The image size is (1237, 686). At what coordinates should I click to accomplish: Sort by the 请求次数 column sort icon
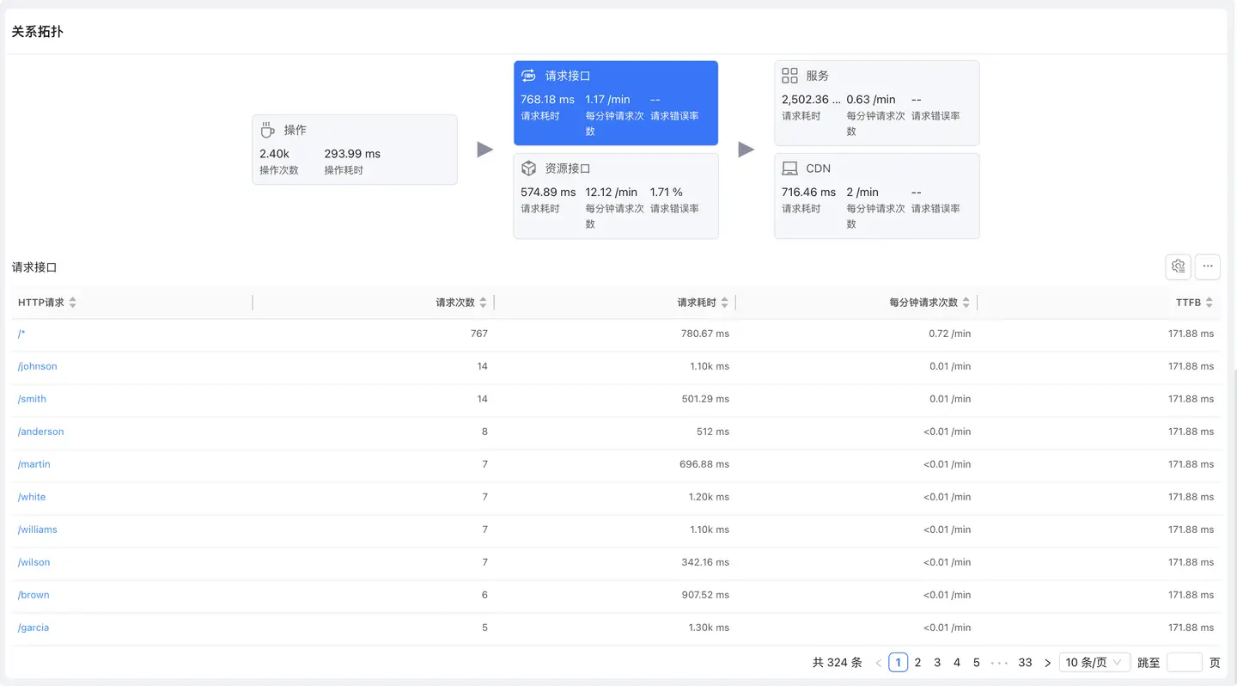click(483, 303)
